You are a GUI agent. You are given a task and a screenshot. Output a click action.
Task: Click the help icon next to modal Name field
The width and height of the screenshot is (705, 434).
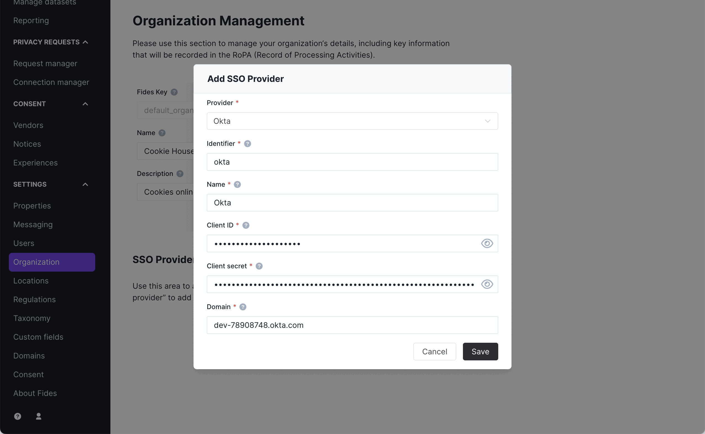(x=237, y=184)
